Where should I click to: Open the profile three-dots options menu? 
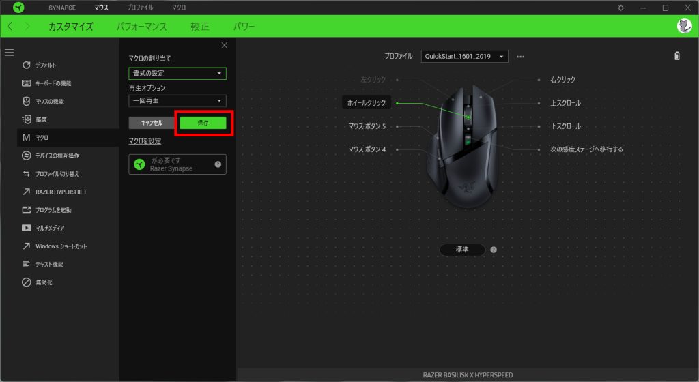520,57
